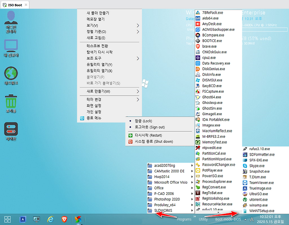Switch to the ISO Boot tab

coord(15,5)
